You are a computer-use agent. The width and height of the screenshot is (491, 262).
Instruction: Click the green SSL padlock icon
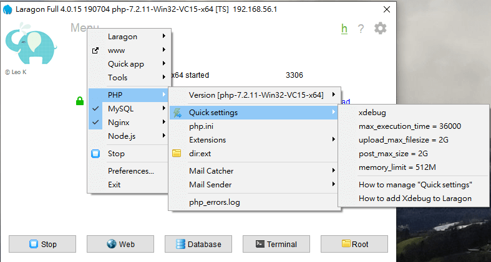[x=80, y=101]
